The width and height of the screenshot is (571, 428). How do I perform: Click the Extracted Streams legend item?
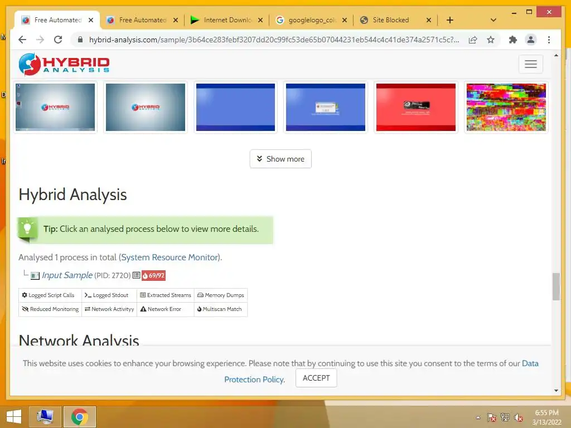(x=165, y=295)
